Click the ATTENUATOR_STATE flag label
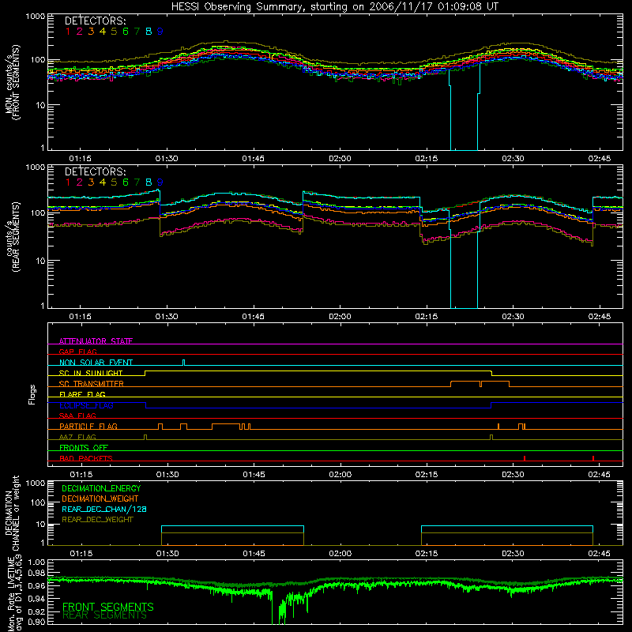632x632 pixels. (x=96, y=341)
